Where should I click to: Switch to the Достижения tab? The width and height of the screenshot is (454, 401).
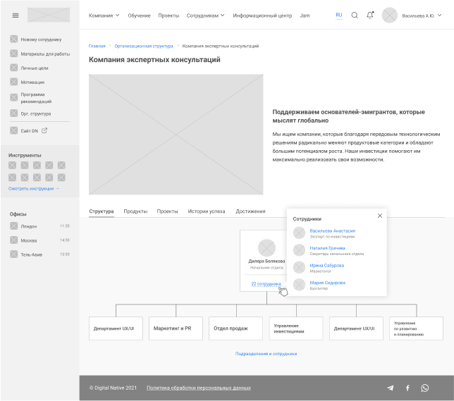pos(250,211)
